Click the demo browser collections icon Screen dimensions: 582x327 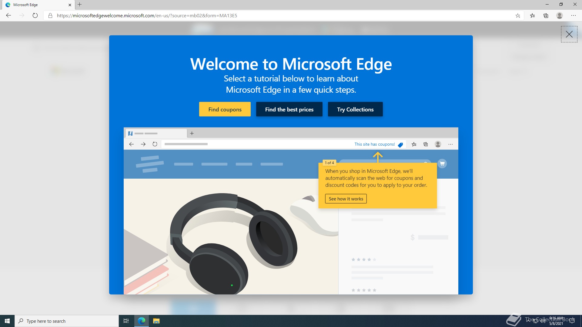(x=426, y=144)
